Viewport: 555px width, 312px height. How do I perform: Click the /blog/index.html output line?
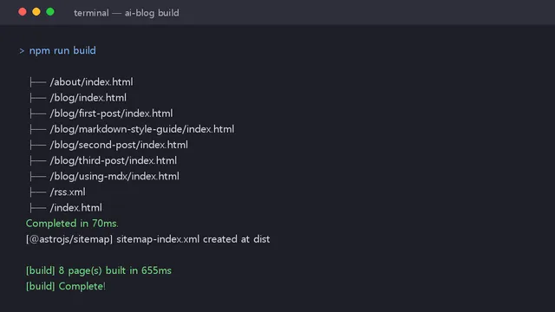coord(78,98)
